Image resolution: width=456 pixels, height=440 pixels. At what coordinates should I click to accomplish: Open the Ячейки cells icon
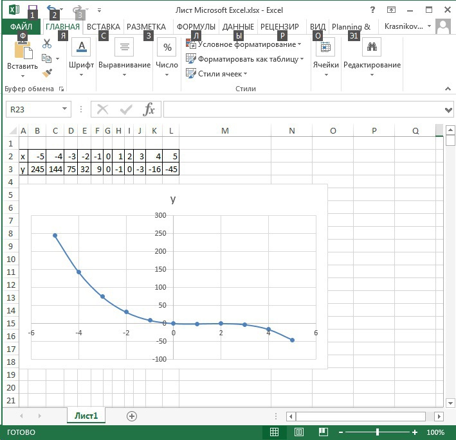[325, 47]
